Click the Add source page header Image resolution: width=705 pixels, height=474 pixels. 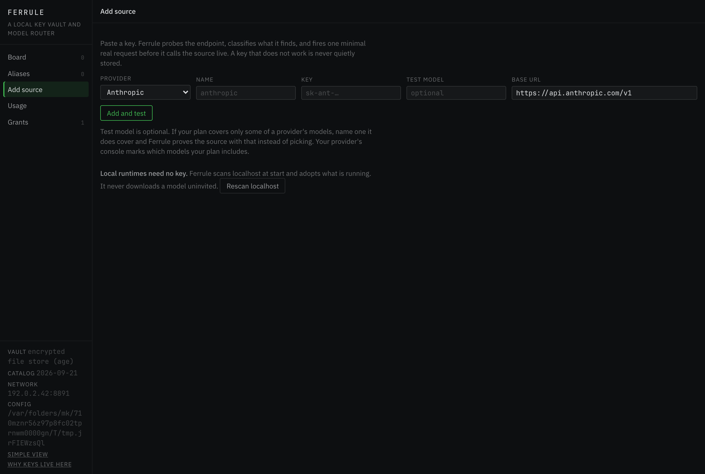(118, 12)
